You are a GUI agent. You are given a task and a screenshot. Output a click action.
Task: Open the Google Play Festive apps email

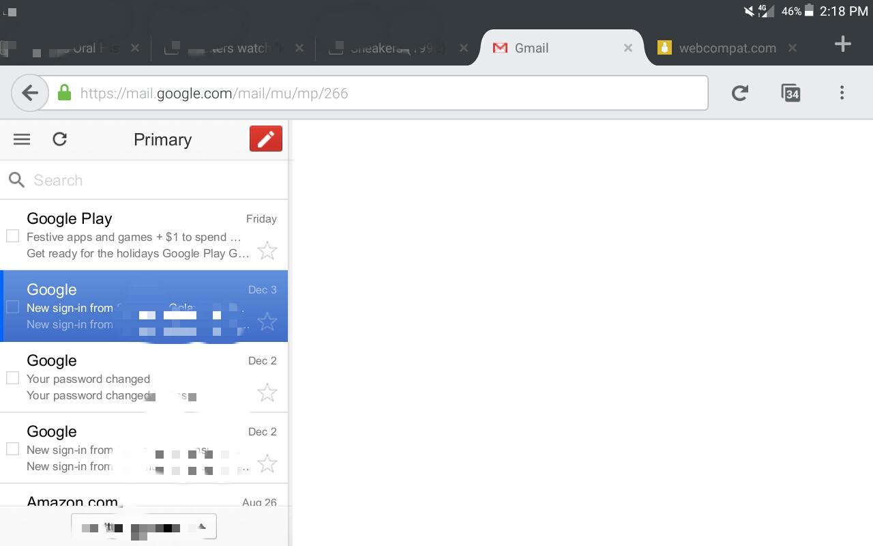tap(144, 235)
